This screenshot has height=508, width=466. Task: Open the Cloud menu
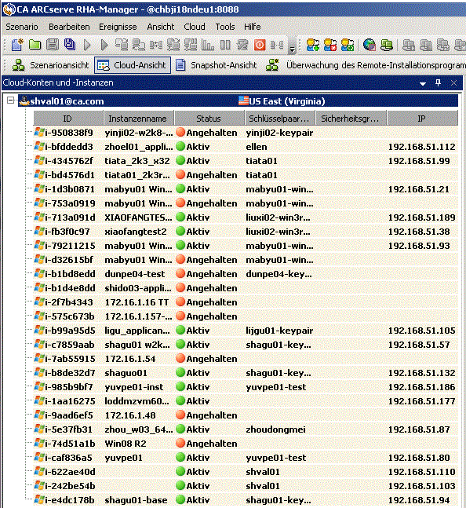click(x=195, y=27)
